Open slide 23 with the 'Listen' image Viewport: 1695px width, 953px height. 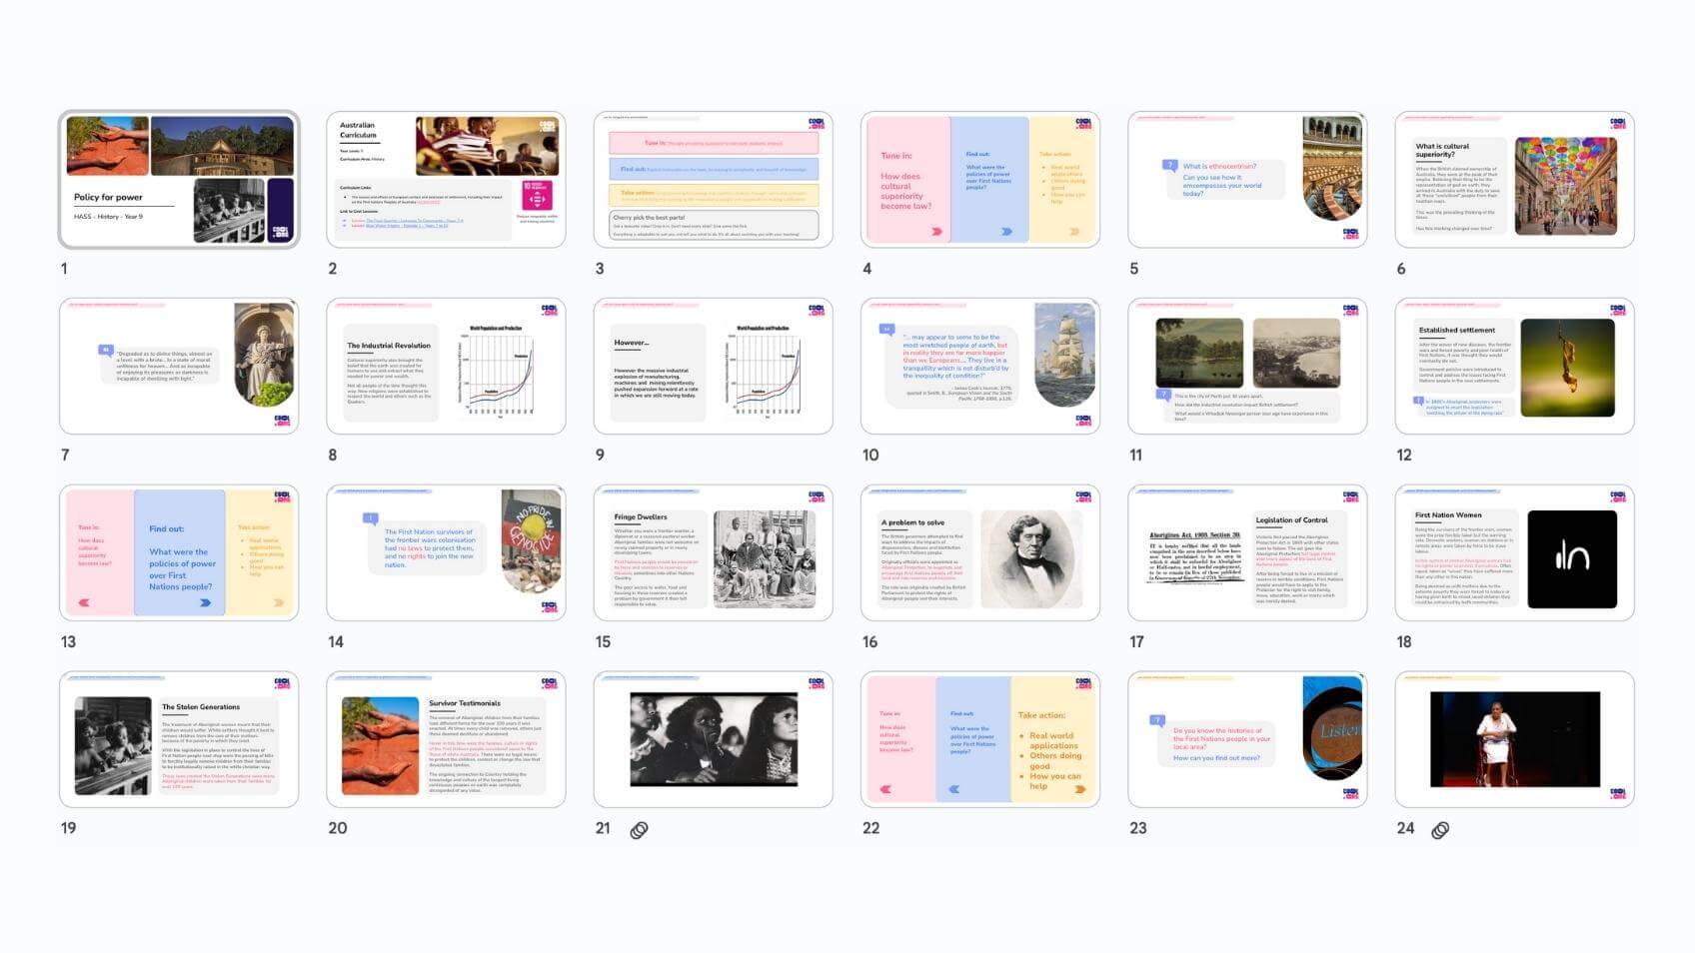pos(1247,739)
